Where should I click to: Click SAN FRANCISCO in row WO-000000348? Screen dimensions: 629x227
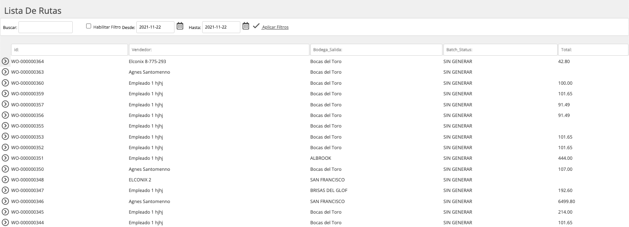327,180
